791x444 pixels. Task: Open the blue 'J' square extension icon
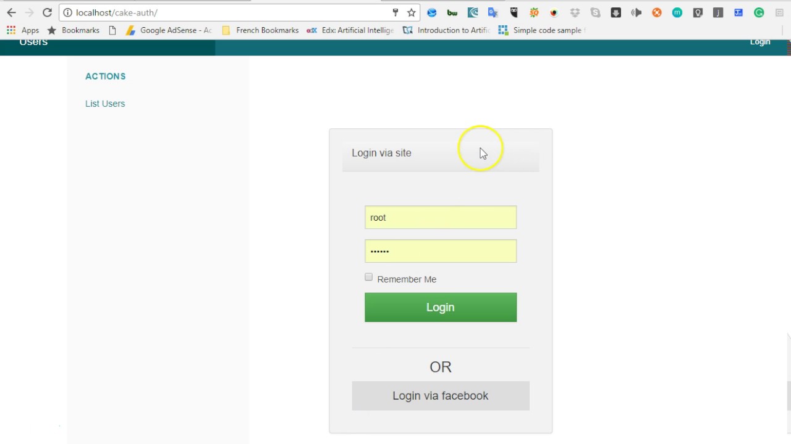point(738,12)
